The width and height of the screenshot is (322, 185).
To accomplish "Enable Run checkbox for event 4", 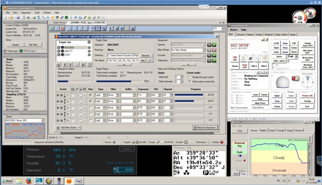I will (x=90, y=114).
